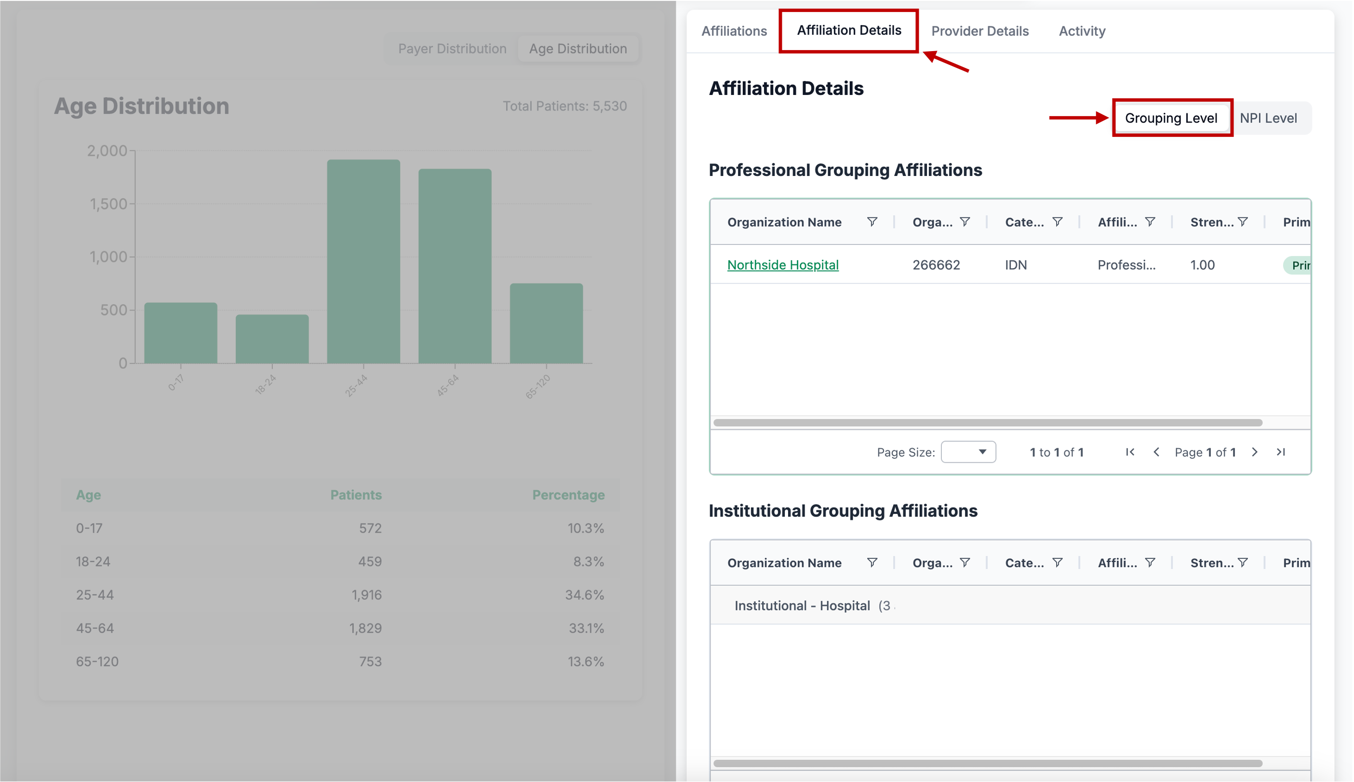
Task: Expand Institutional - Hospital group row
Action: click(x=802, y=605)
